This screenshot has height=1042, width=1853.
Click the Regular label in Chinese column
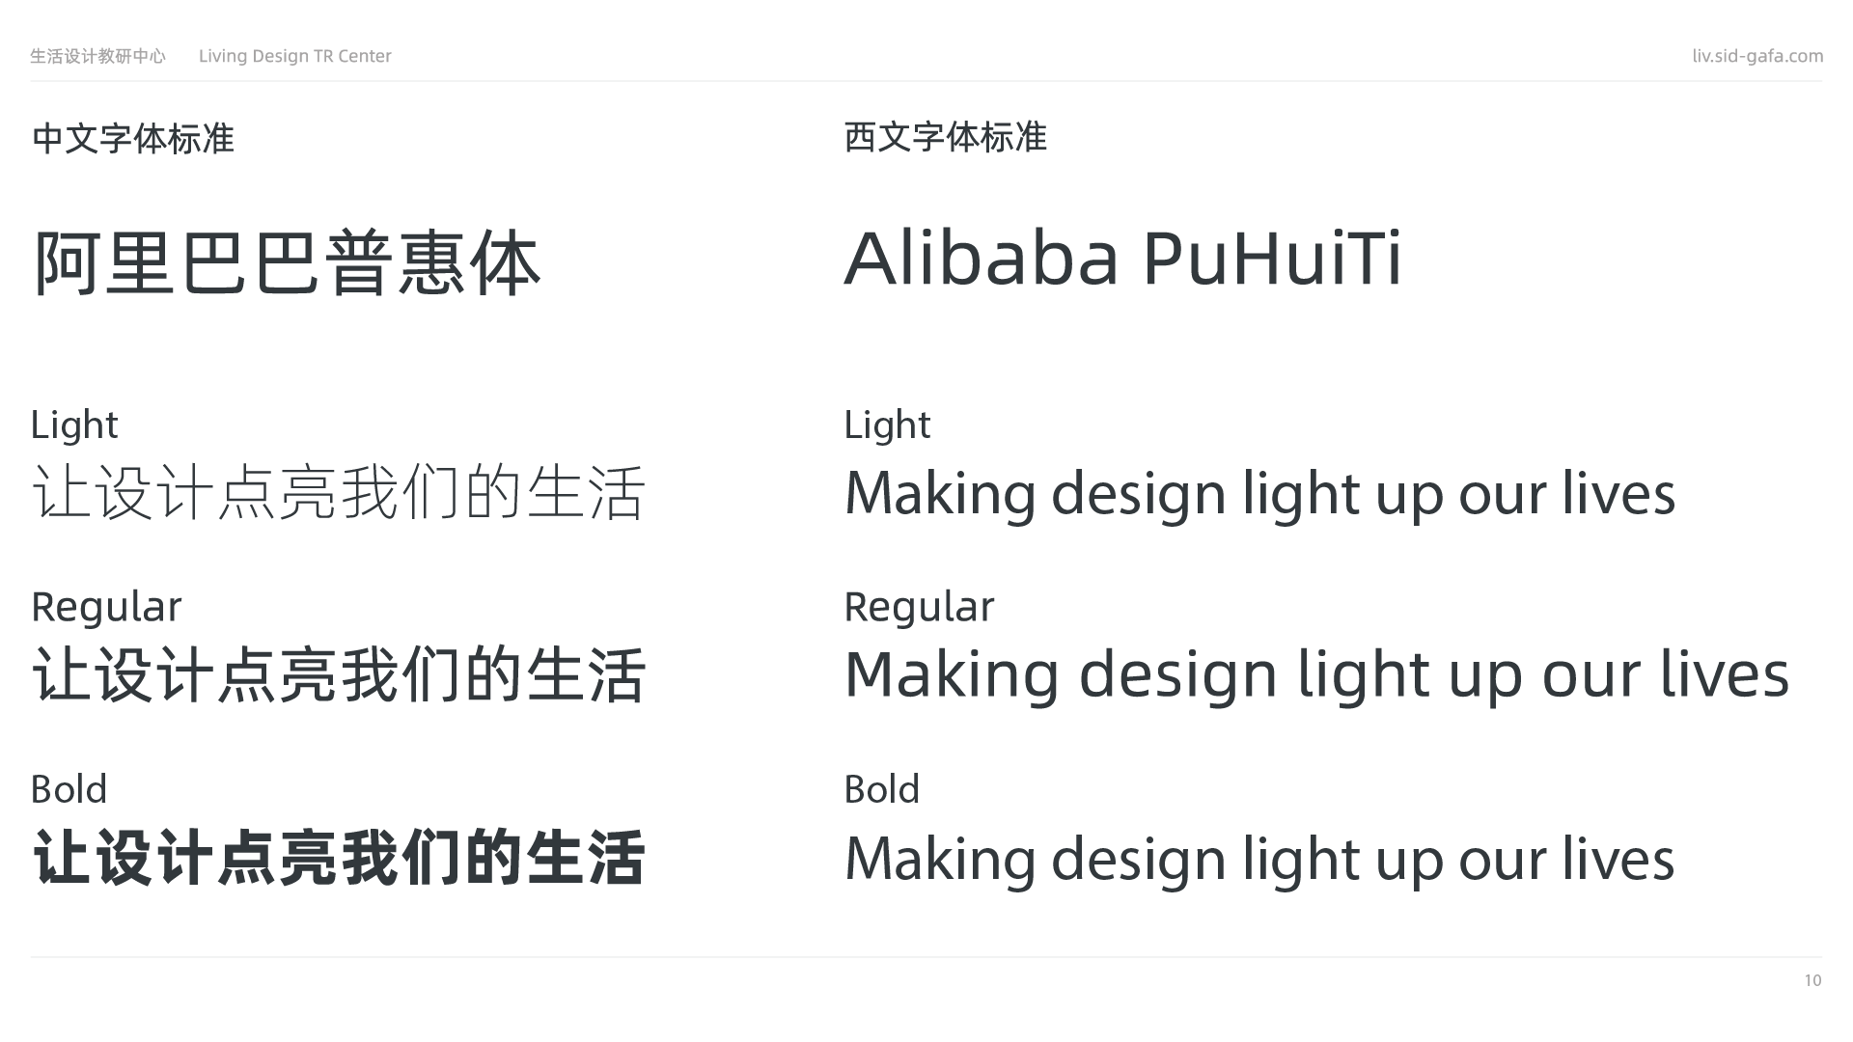[106, 607]
